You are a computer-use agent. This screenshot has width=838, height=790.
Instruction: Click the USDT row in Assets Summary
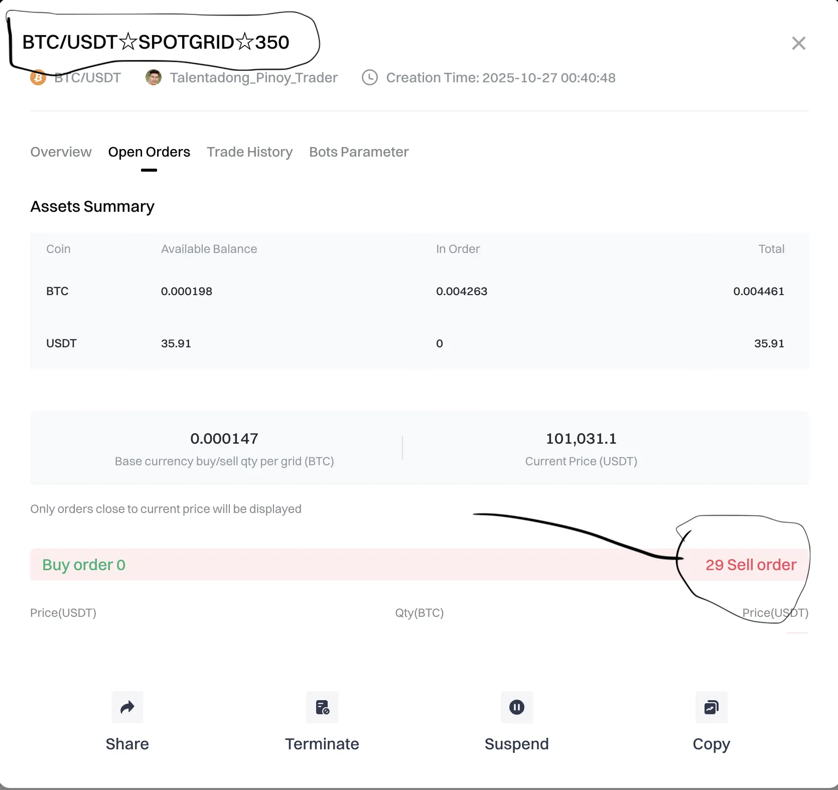pos(420,343)
